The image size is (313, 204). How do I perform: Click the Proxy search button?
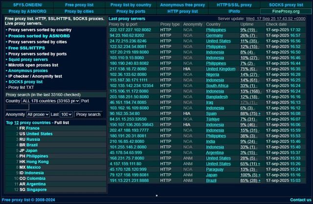click(89, 114)
